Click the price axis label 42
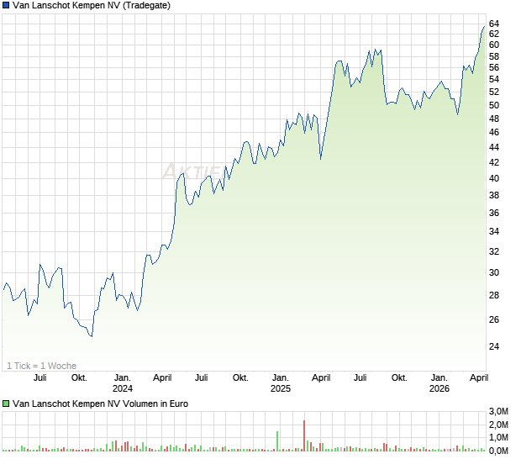Viewport: 521px width, 459px height. click(x=494, y=162)
